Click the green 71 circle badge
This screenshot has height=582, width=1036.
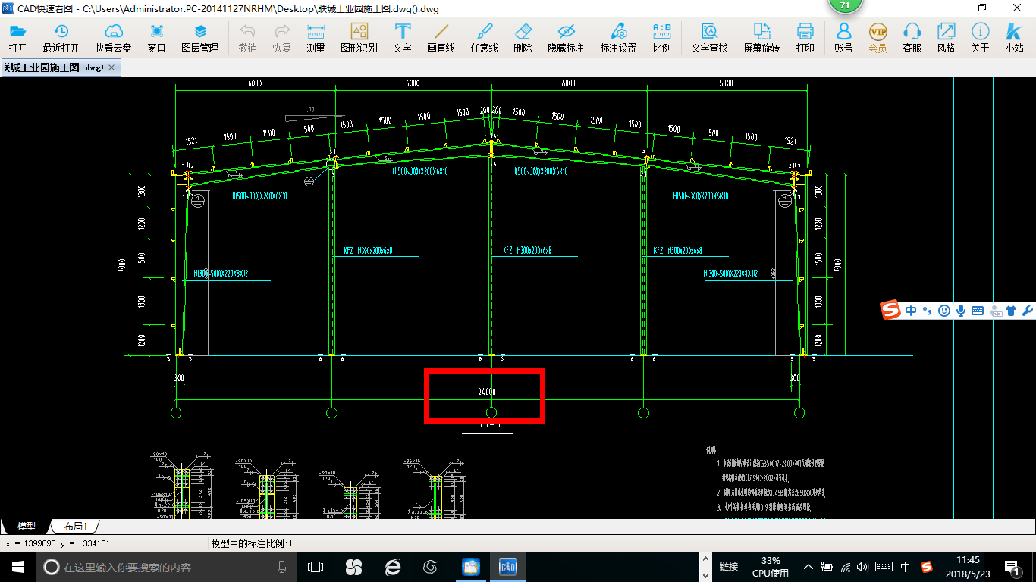(845, 5)
